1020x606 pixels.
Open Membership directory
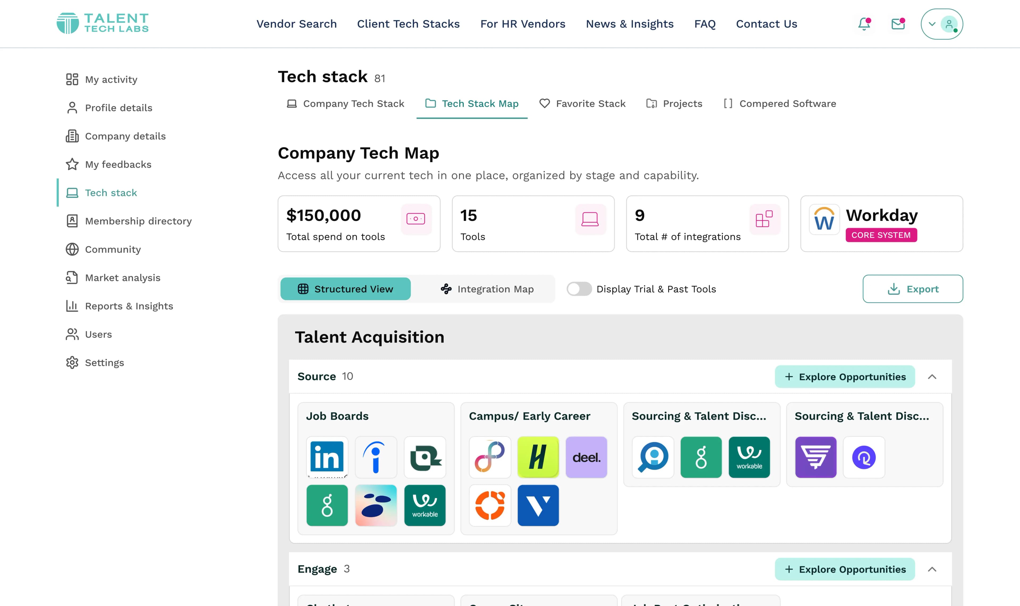[128, 221]
